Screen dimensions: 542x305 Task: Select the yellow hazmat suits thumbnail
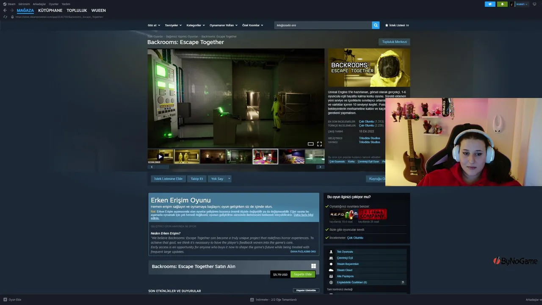(x=187, y=156)
